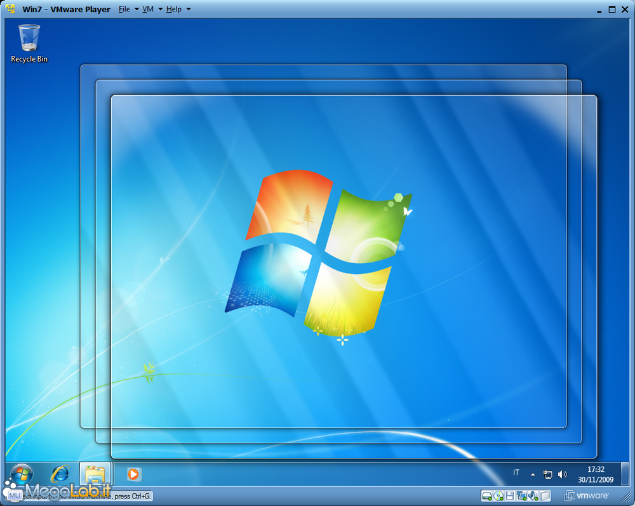Click VMware network adapter device icon
The image size is (635, 506).
(x=521, y=495)
